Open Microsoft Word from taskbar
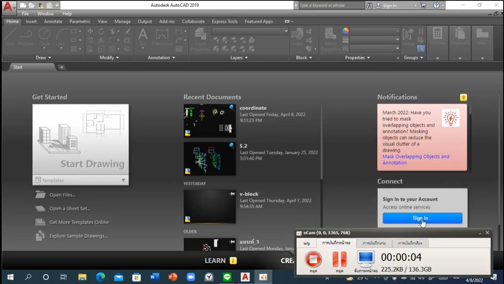This screenshot has width=504, height=284. (154, 277)
